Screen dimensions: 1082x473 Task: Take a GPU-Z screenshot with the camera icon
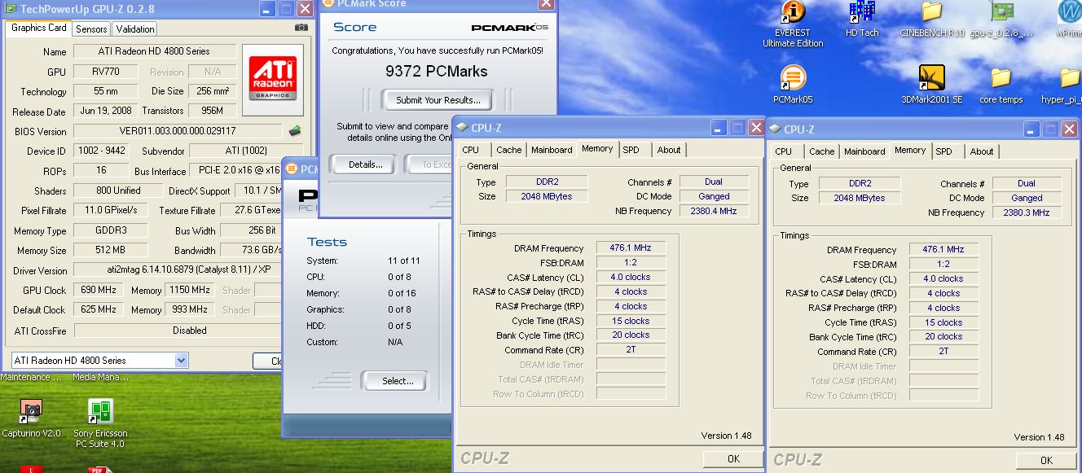(x=301, y=27)
